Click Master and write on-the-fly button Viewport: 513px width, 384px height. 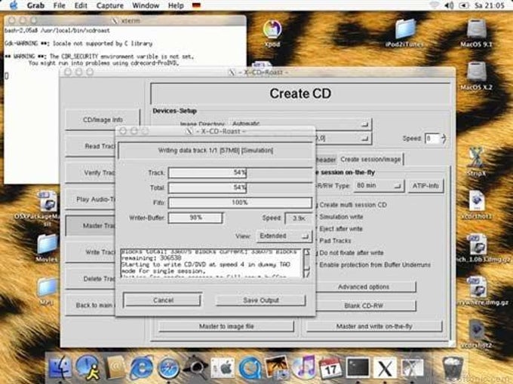pyautogui.click(x=373, y=326)
